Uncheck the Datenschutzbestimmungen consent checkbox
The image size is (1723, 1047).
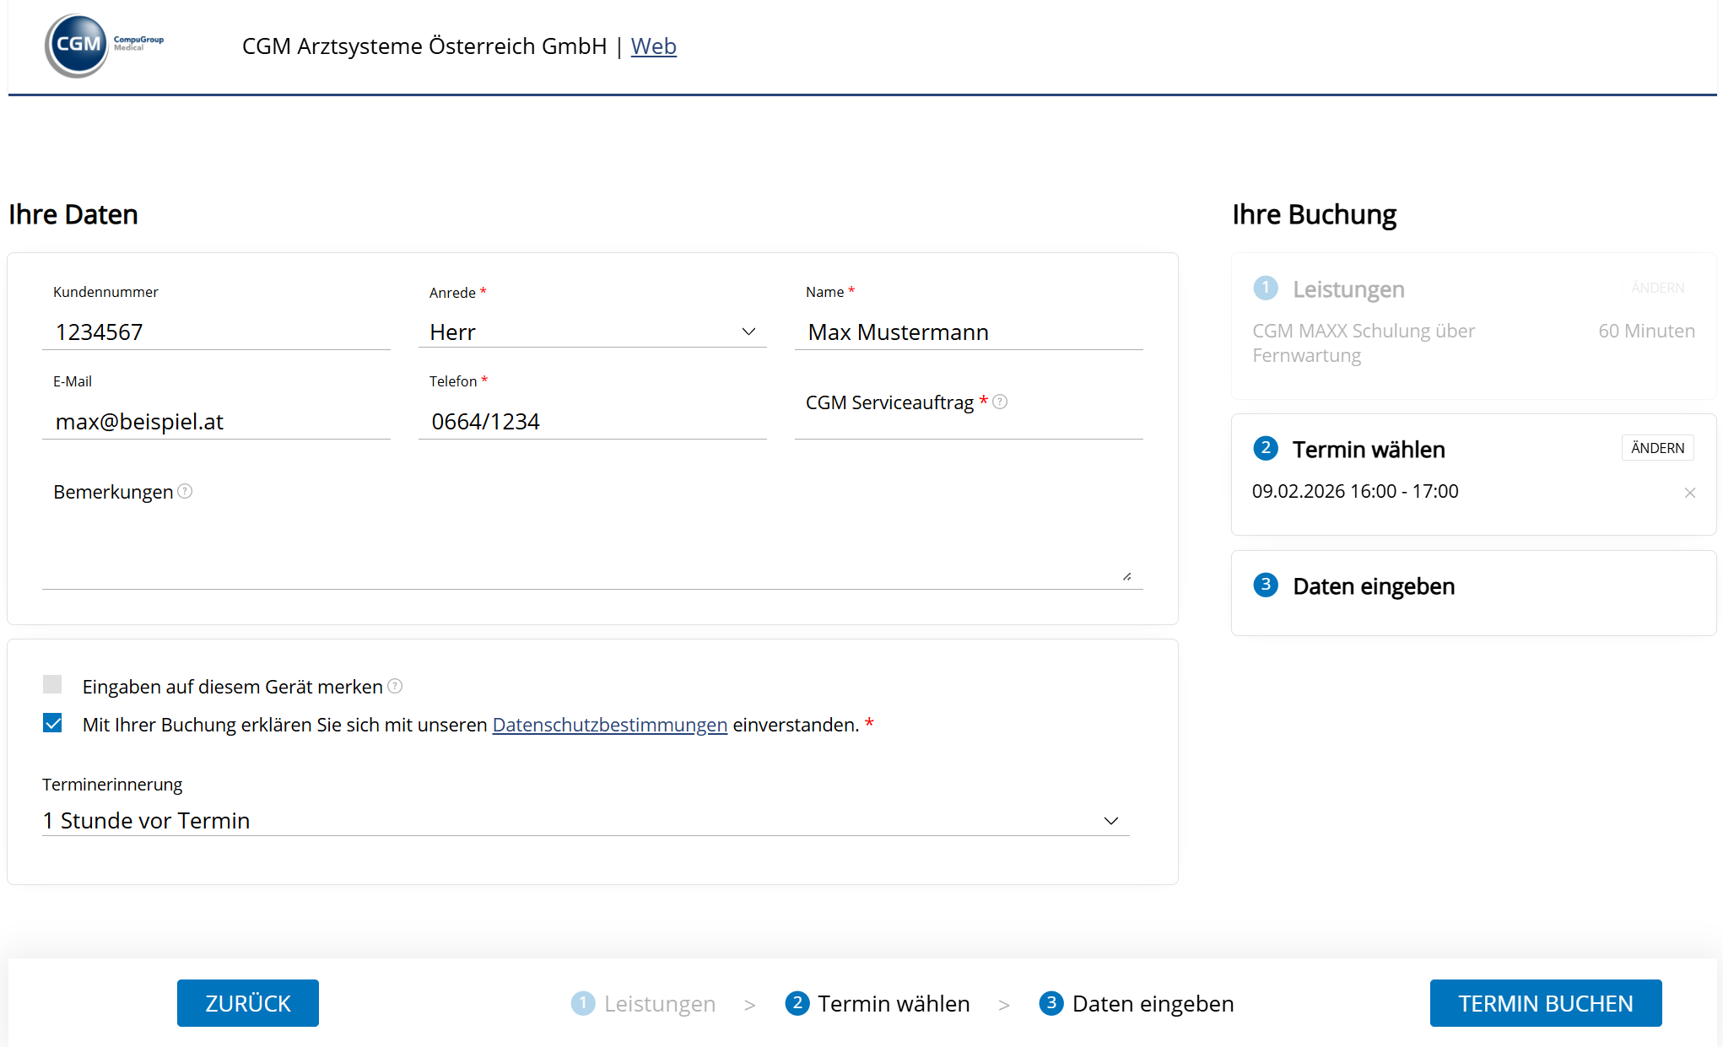click(x=52, y=723)
